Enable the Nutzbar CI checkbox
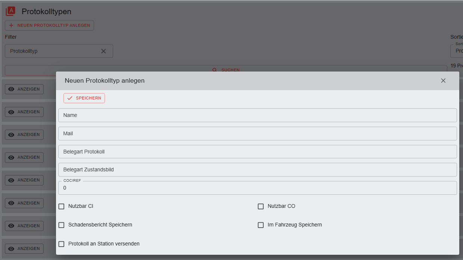Screen dimensions: 463x260 pyautogui.click(x=62, y=206)
